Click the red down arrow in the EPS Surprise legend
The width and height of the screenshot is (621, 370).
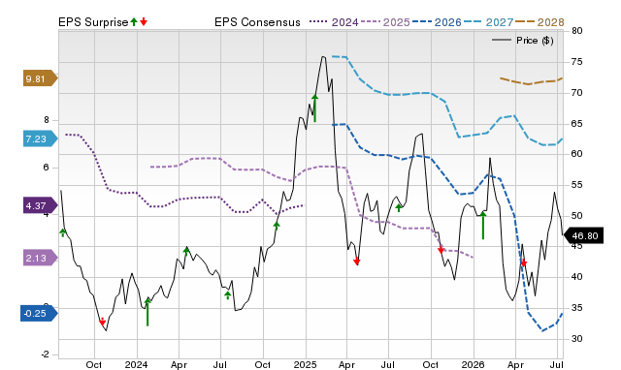tap(144, 22)
